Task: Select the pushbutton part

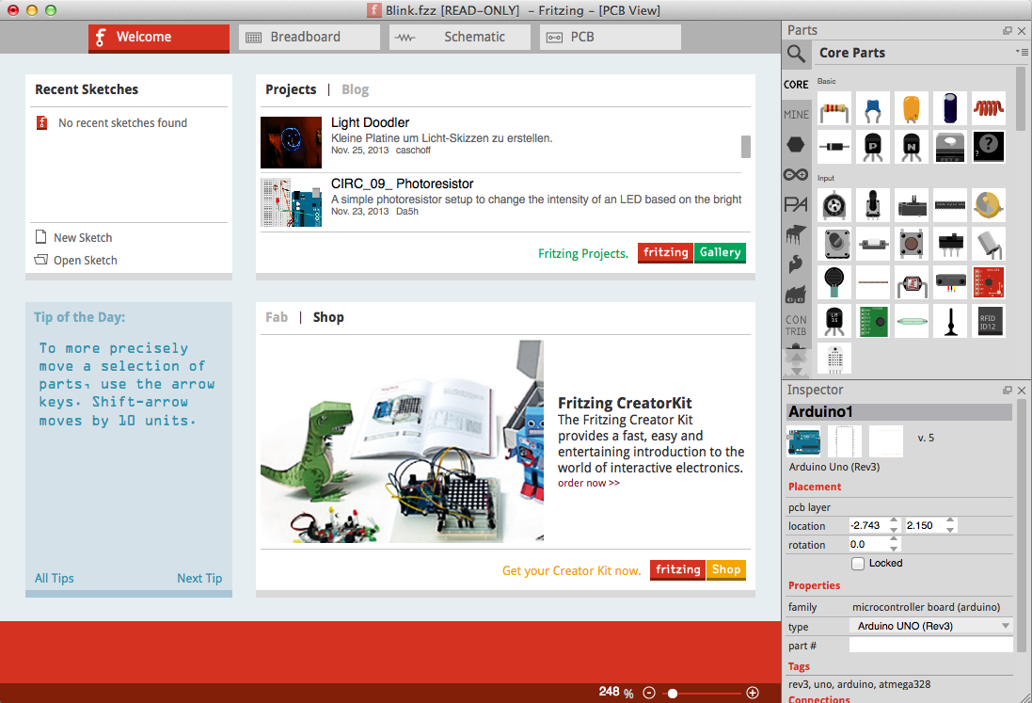Action: pyautogui.click(x=912, y=244)
